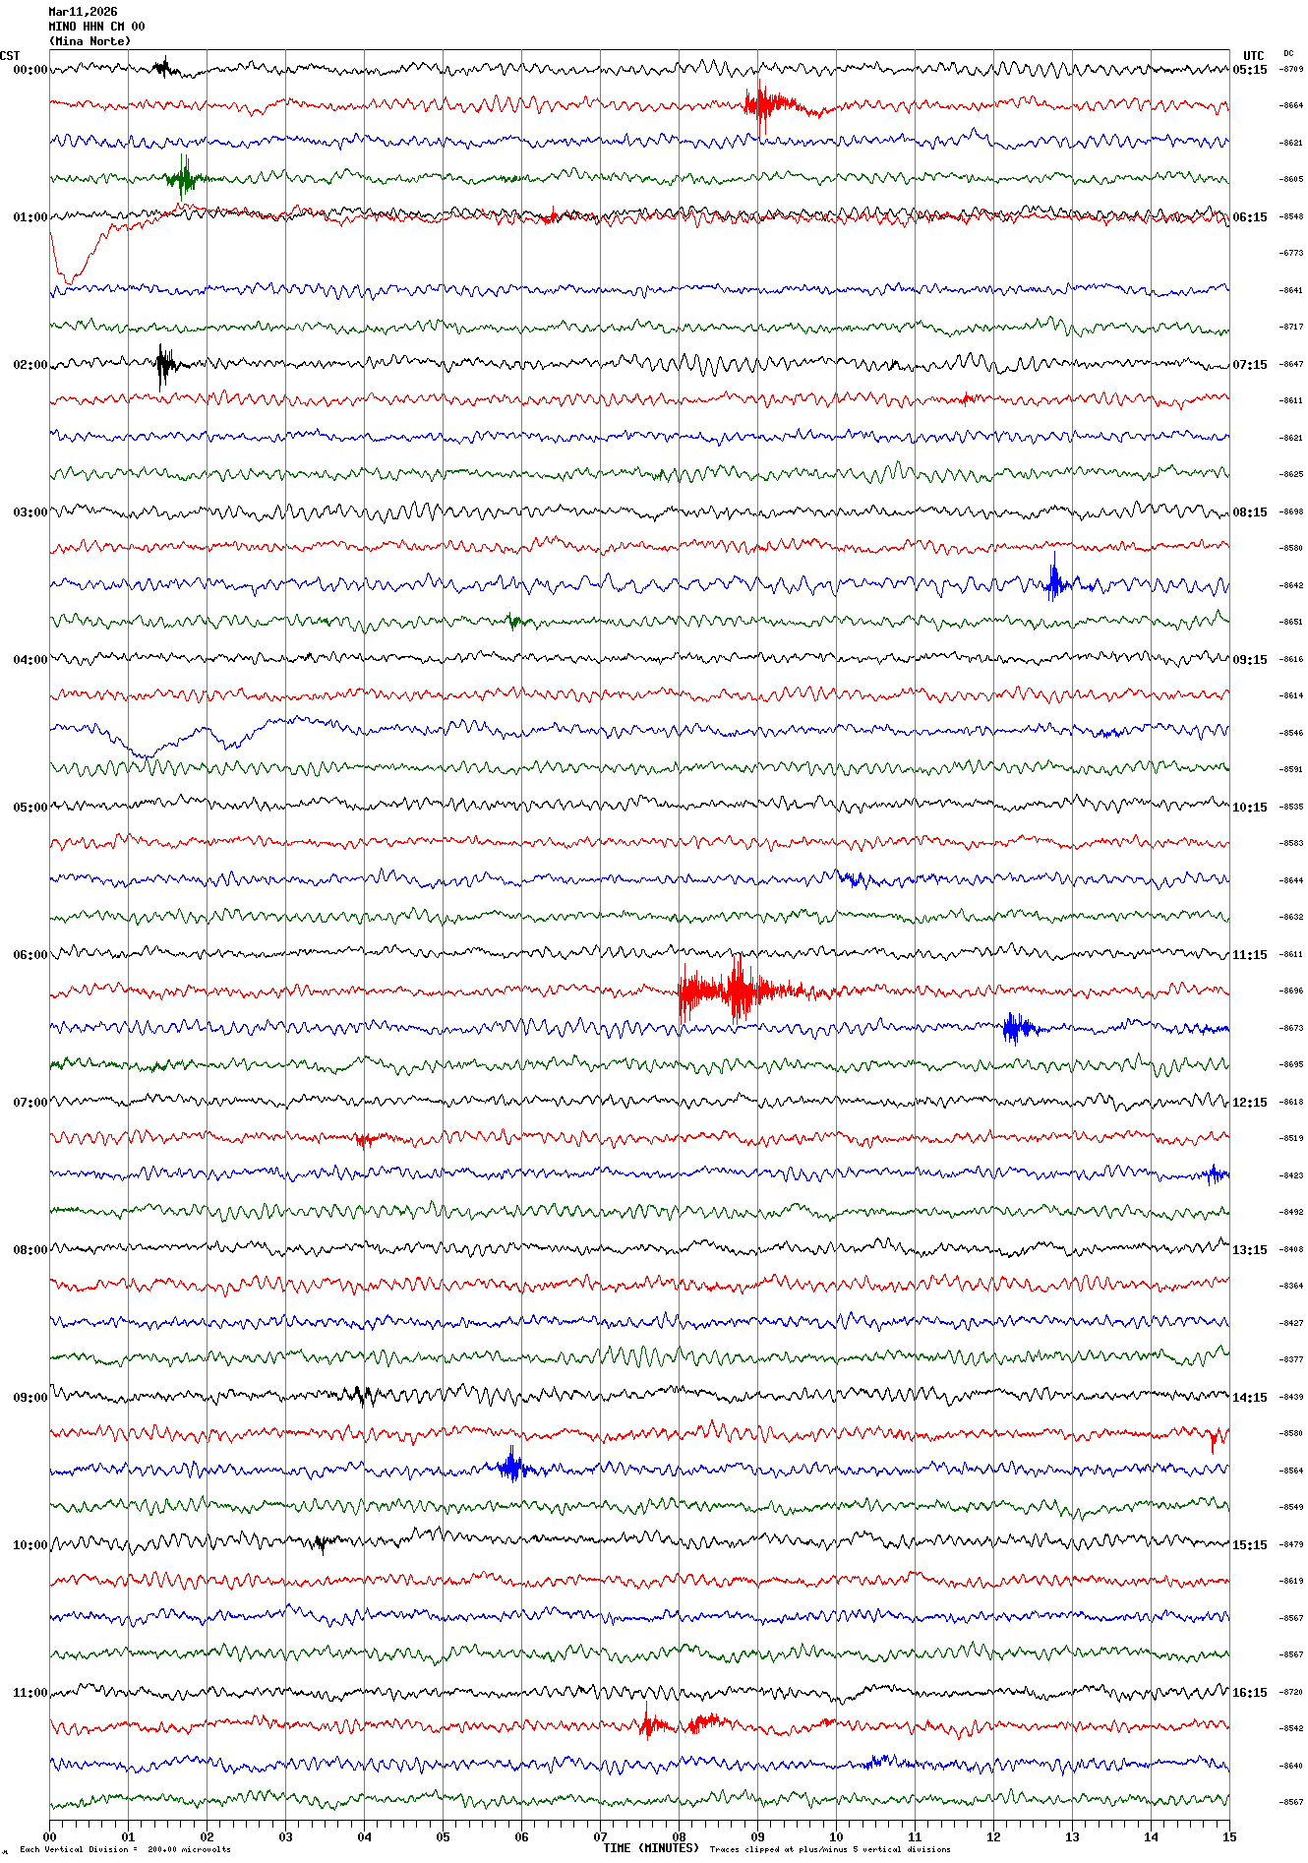Click the 08 minute tick on bottom axis

(679, 1836)
